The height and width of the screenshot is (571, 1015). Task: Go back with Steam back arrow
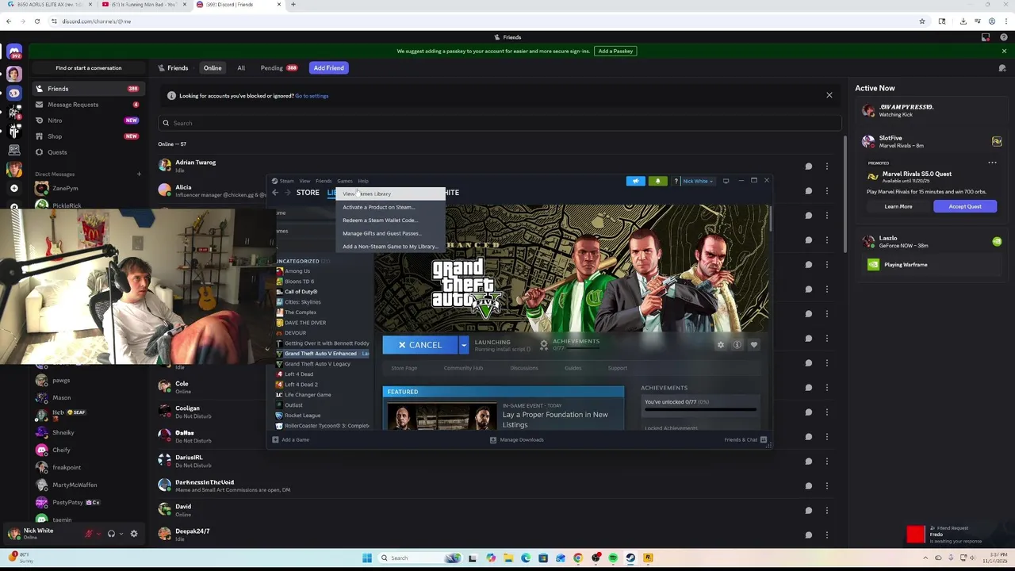275,193
